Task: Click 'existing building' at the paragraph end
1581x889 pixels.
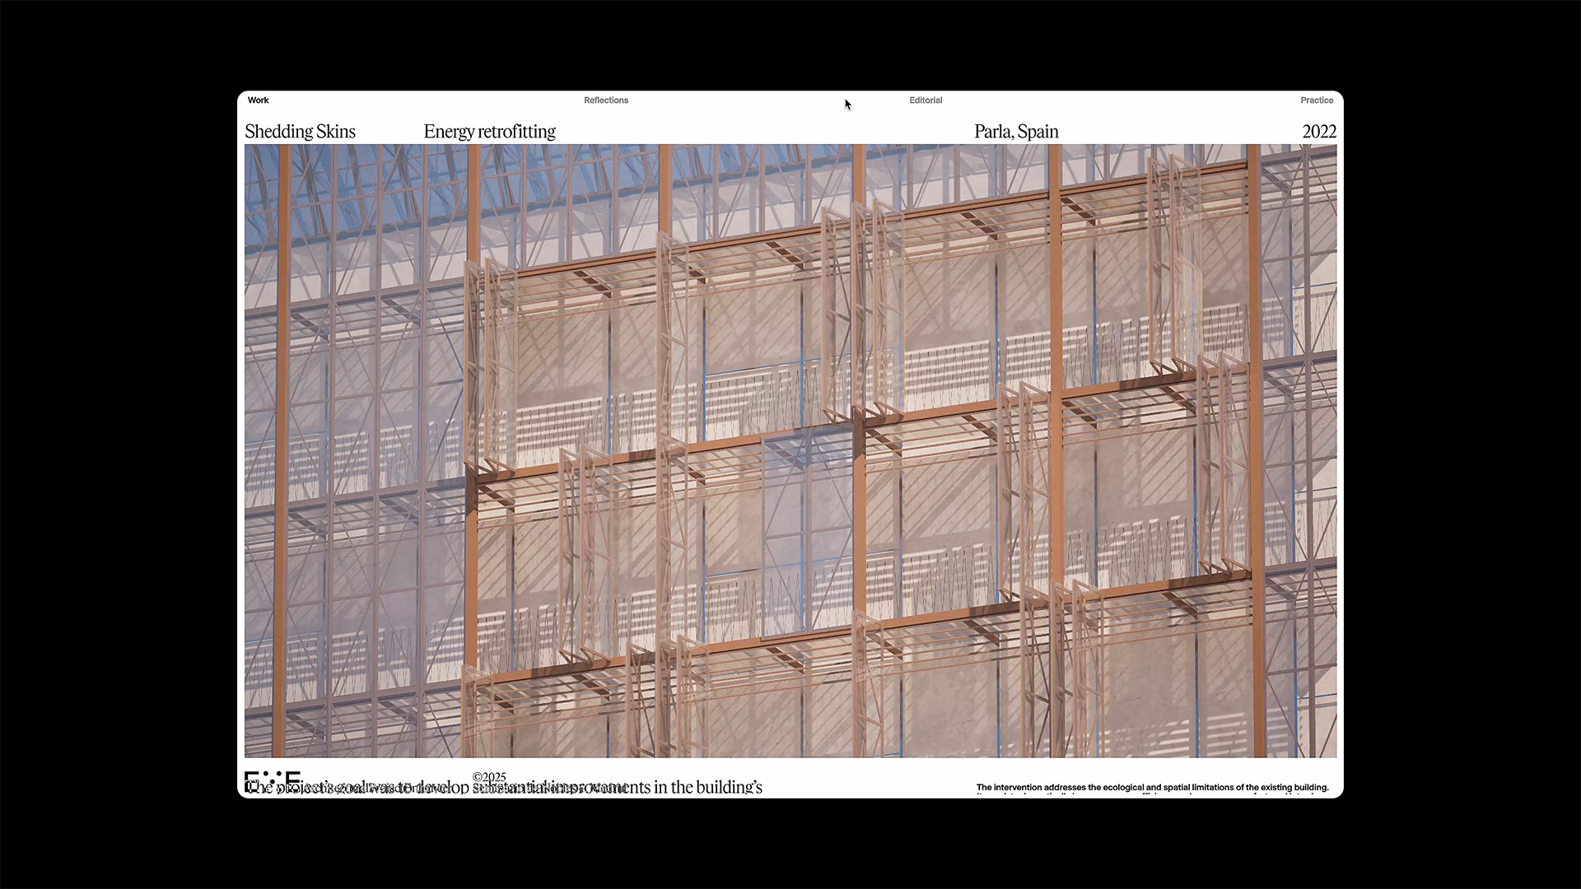Action: (x=1293, y=788)
